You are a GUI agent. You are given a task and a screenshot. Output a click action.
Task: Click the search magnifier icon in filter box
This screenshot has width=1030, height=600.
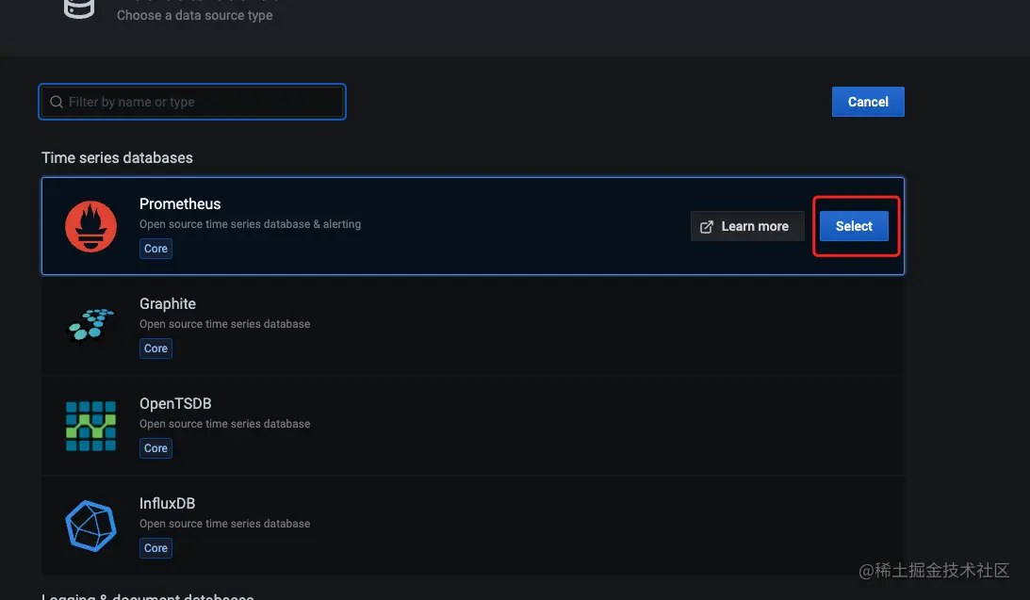click(x=57, y=102)
